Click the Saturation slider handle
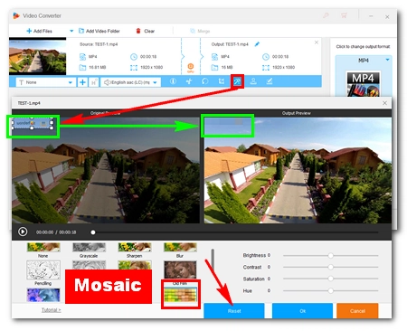Viewport: 407px width, 331px height. pos(331,279)
